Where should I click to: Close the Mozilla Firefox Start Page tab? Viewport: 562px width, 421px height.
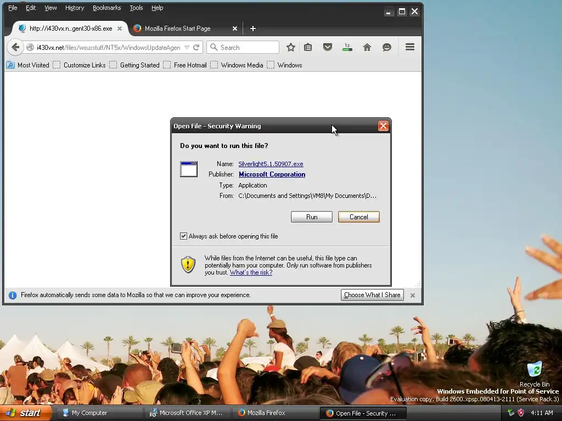235,29
